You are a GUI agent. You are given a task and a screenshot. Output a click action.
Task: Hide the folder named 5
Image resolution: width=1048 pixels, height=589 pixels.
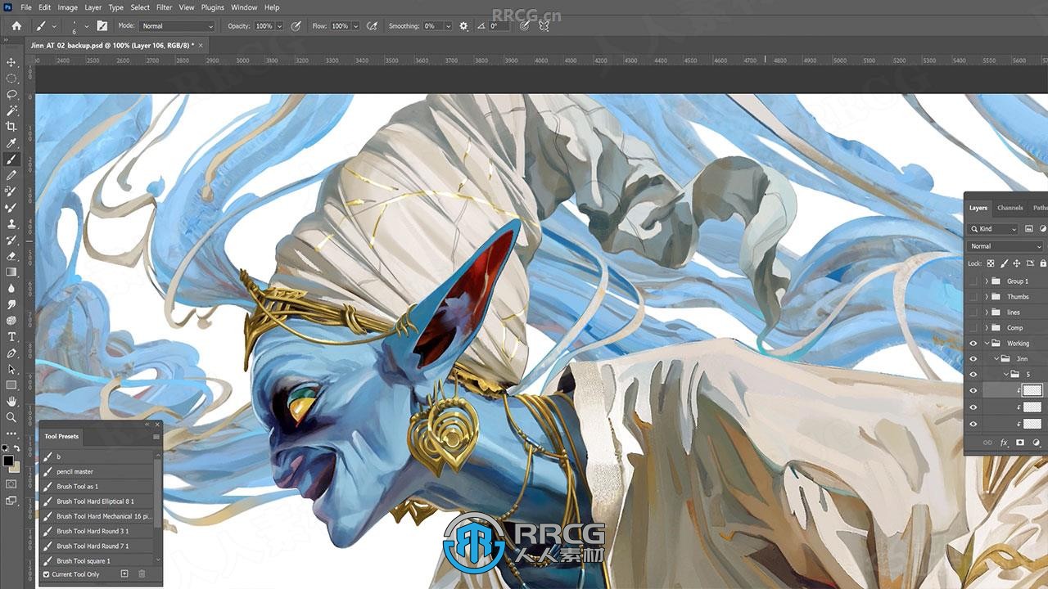(x=973, y=375)
